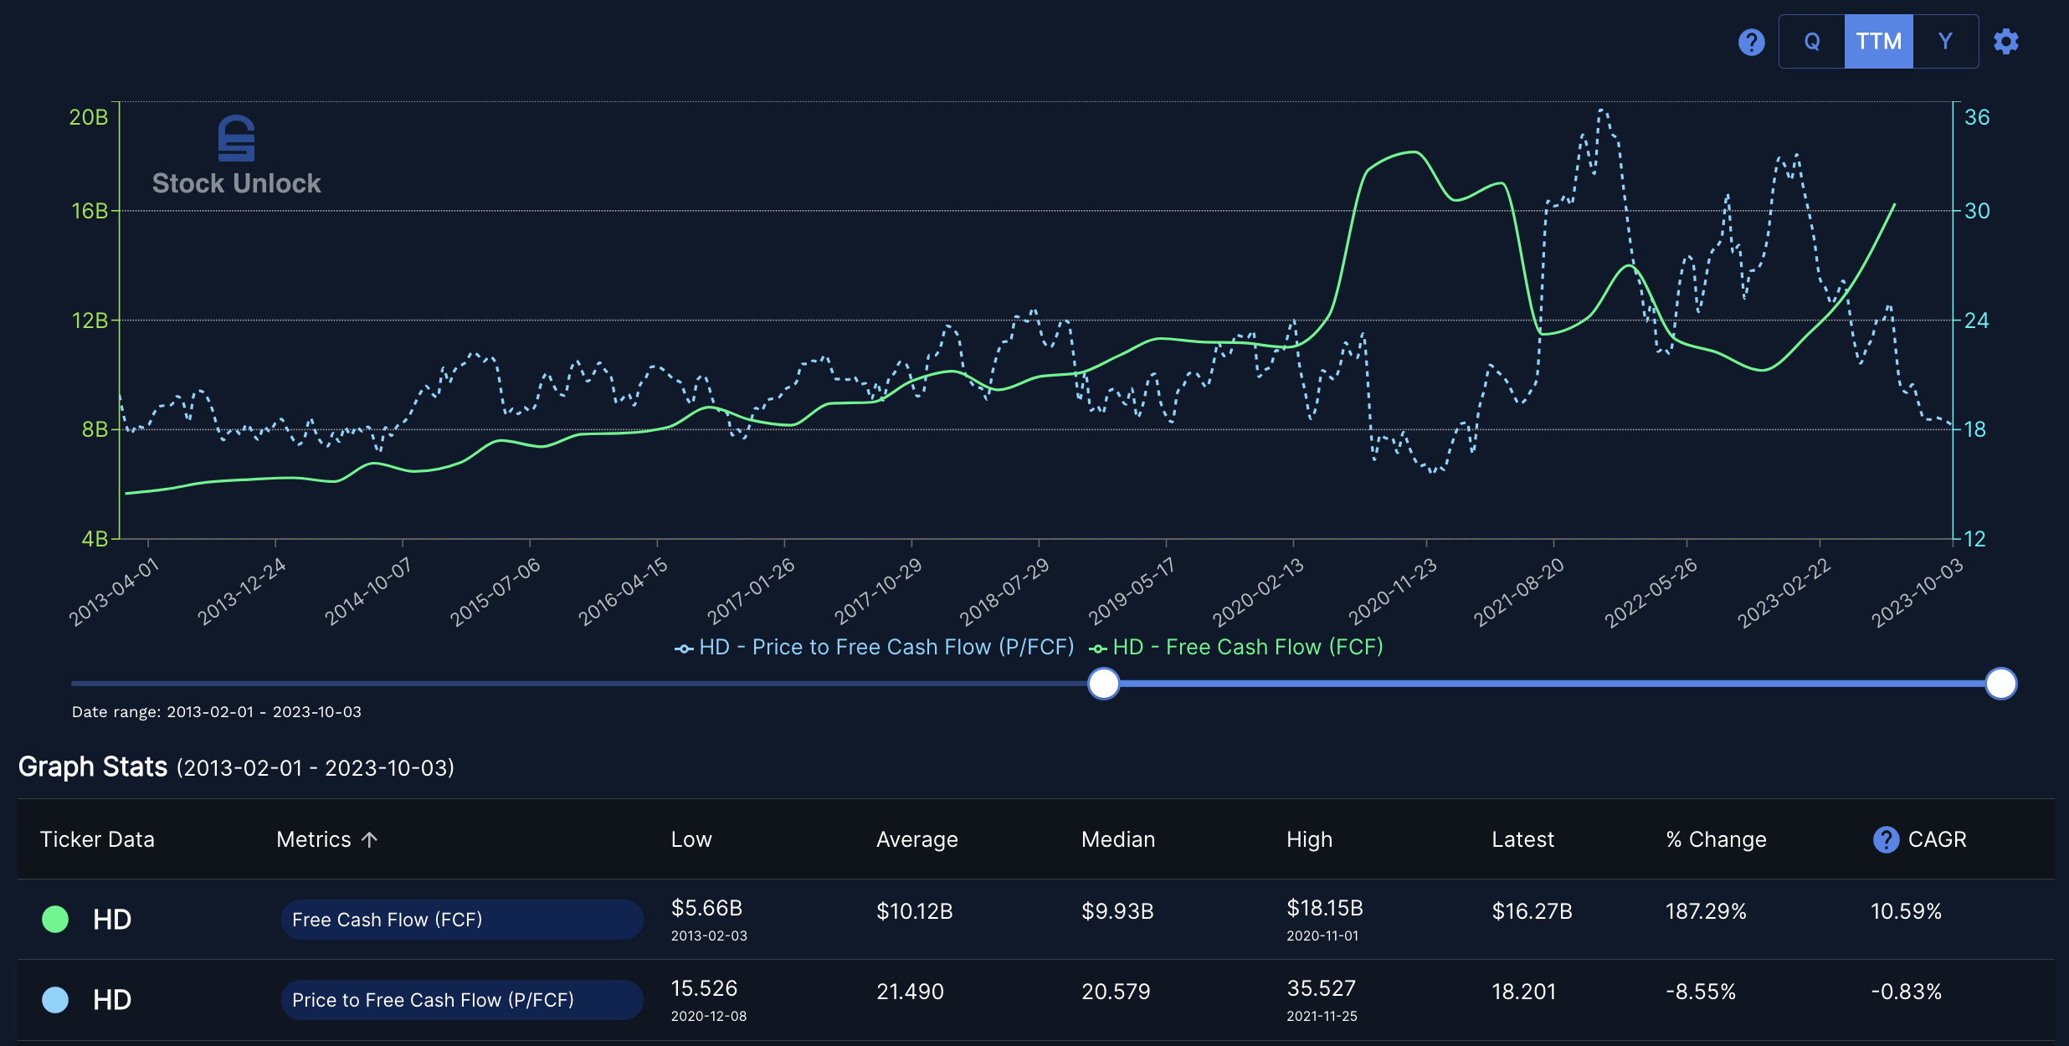This screenshot has height=1046, width=2069.
Task: Open the CAGR help icon
Action: [x=1886, y=839]
